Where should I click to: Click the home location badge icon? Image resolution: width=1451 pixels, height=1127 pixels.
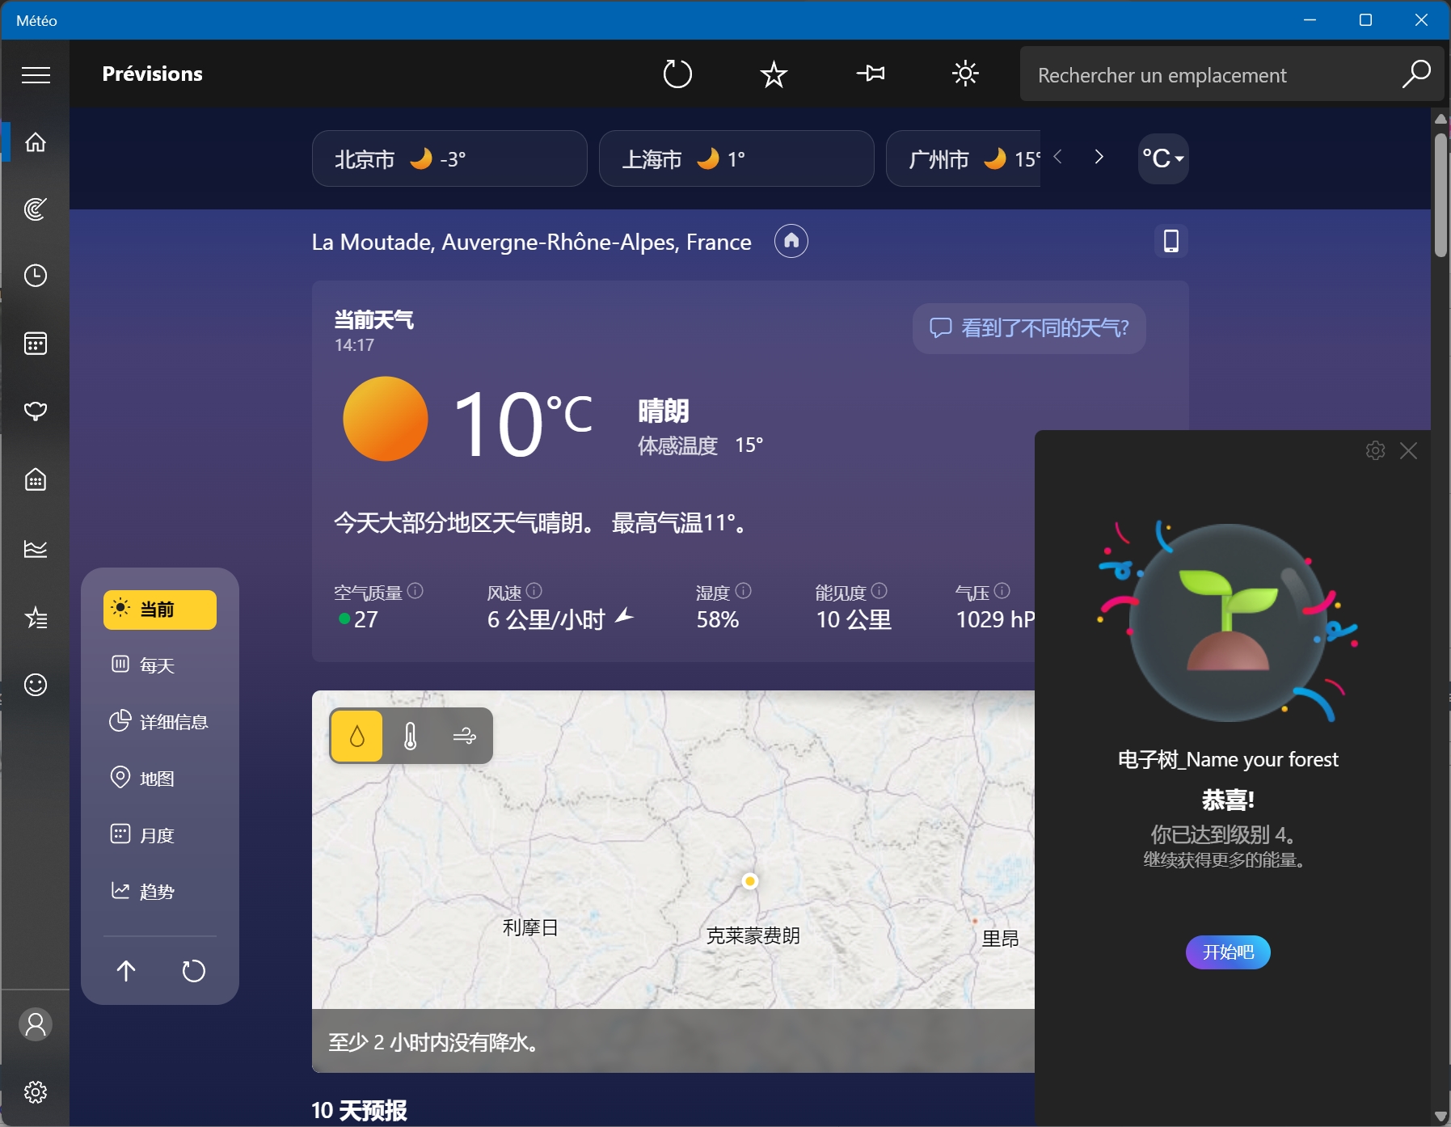tap(791, 241)
